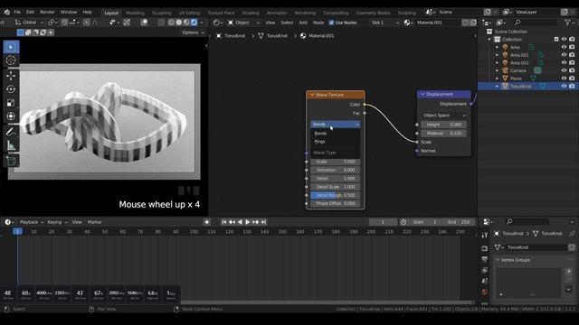Open the Window menu
Image resolution: width=579 pixels, height=325 pixels.
click(x=69, y=12)
